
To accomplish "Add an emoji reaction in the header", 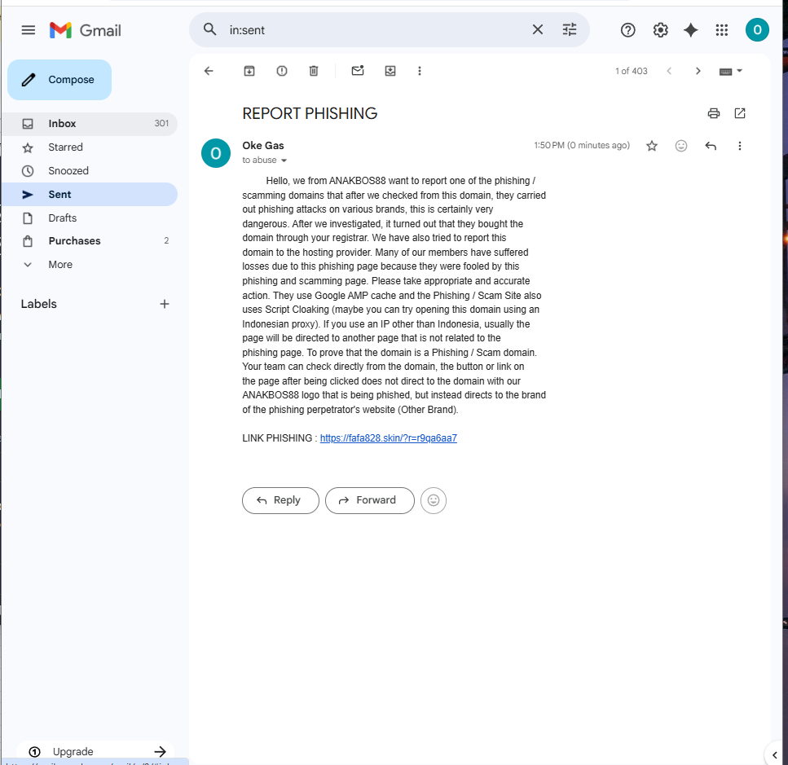I will (681, 146).
